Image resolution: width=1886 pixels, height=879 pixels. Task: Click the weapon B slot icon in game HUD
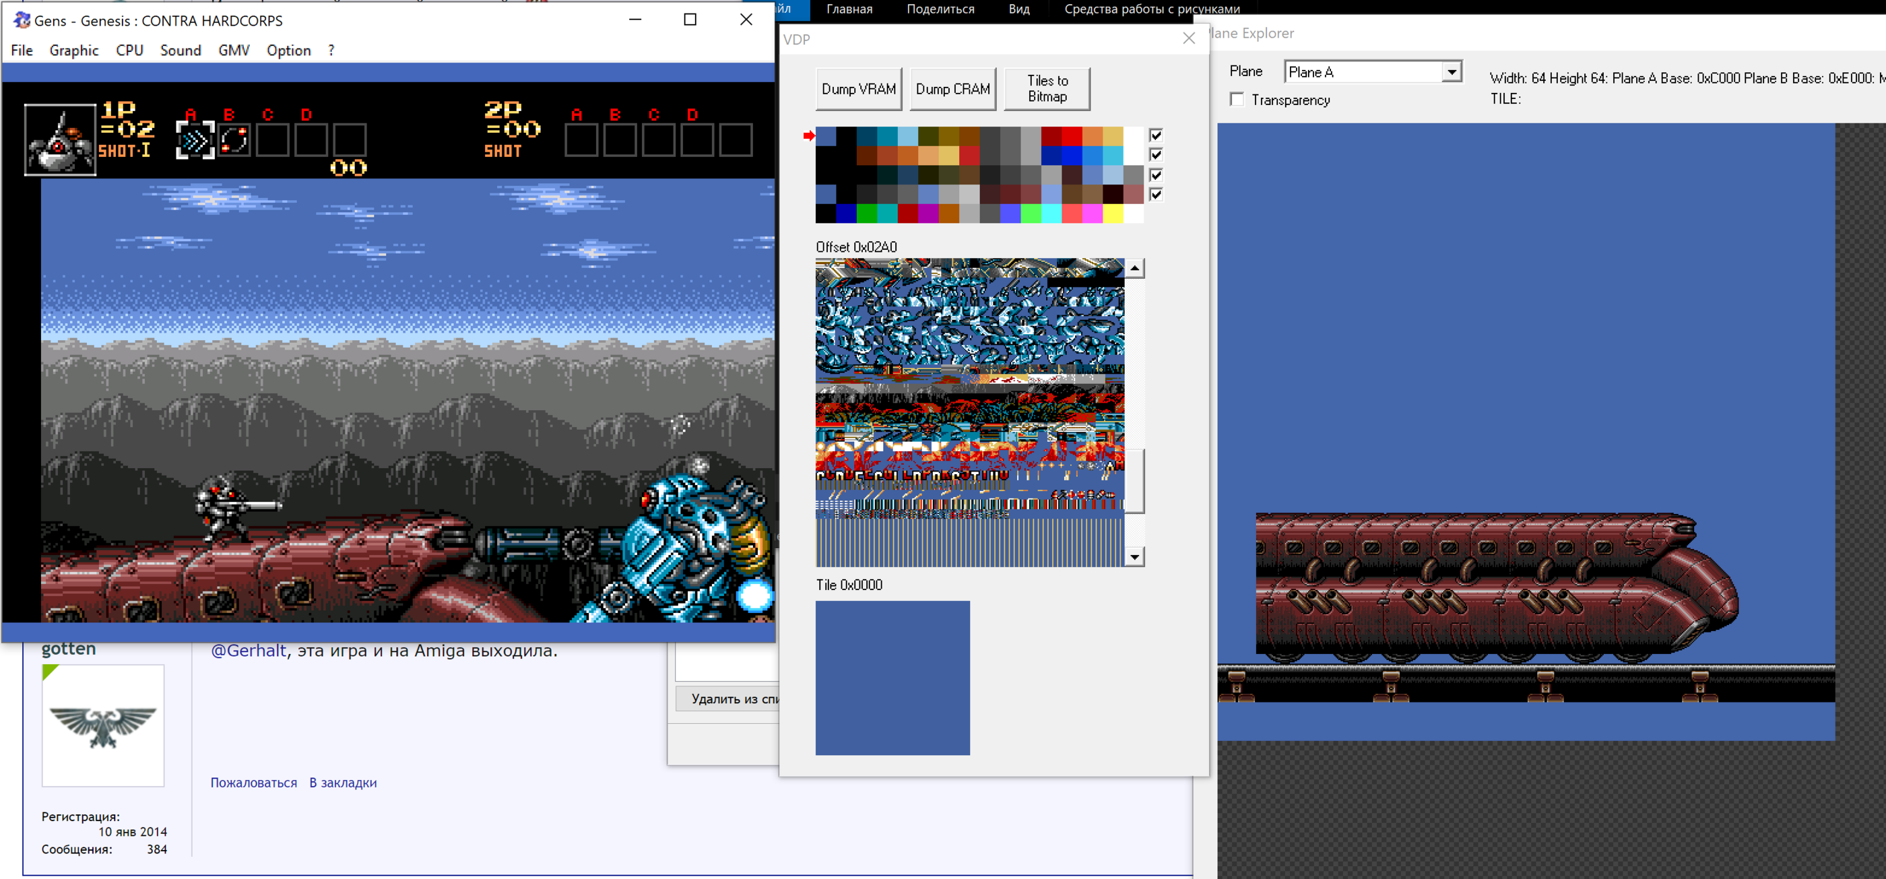pos(234,140)
